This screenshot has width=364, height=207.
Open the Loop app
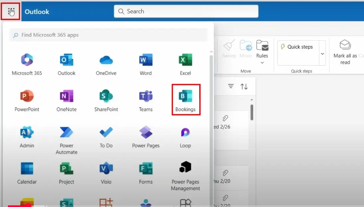point(185,136)
